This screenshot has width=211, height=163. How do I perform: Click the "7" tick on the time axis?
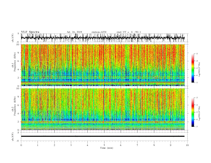tap(137, 145)
